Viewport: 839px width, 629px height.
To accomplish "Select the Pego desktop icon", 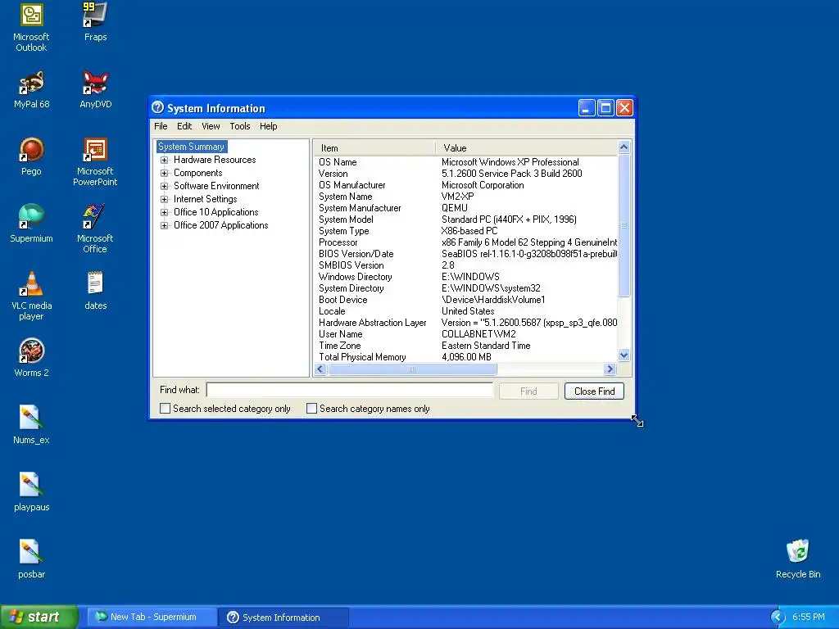I will pyautogui.click(x=31, y=156).
